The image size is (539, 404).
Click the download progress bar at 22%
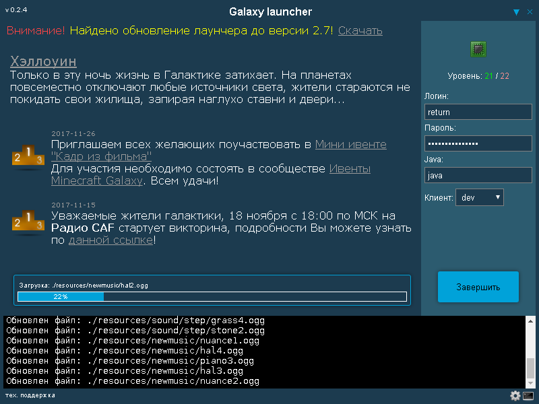pyautogui.click(x=212, y=296)
